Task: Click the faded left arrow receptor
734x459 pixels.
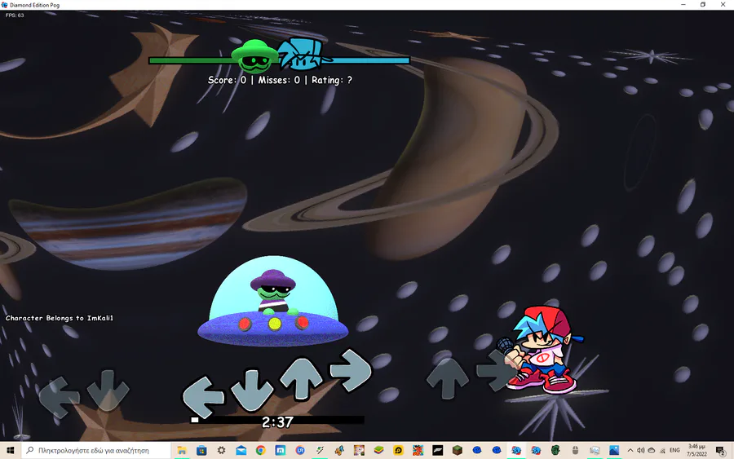Action: pos(59,397)
